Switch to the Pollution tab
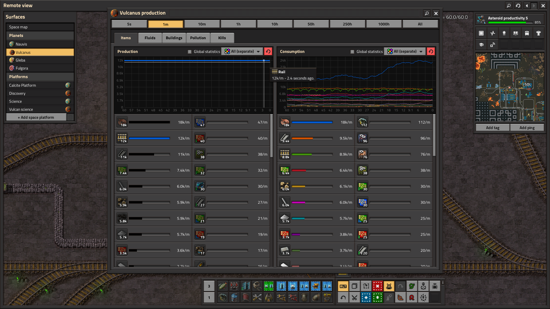Image resolution: width=550 pixels, height=309 pixels. (x=198, y=38)
